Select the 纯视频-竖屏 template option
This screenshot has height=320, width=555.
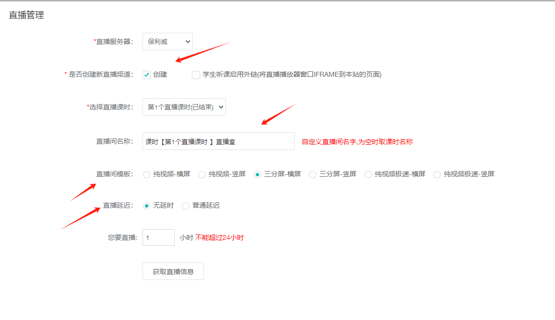point(202,174)
